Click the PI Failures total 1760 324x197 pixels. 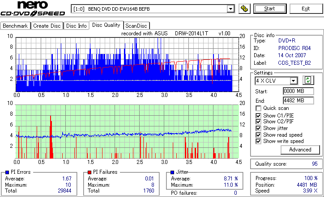coord(149,191)
